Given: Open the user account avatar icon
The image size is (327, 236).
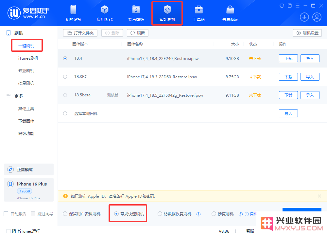Looking at the screenshot, I should point(317,17).
